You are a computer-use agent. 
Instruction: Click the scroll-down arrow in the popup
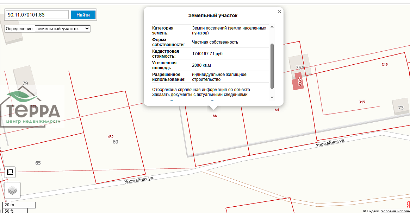pyautogui.click(x=272, y=97)
